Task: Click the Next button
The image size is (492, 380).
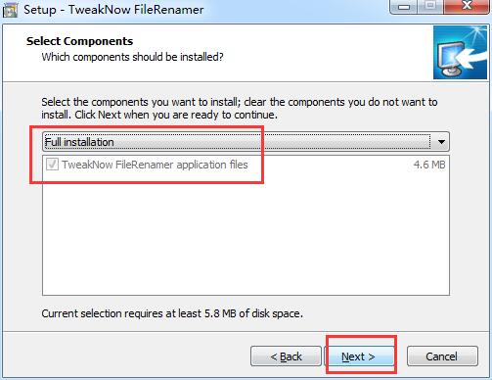Action: pos(358,356)
